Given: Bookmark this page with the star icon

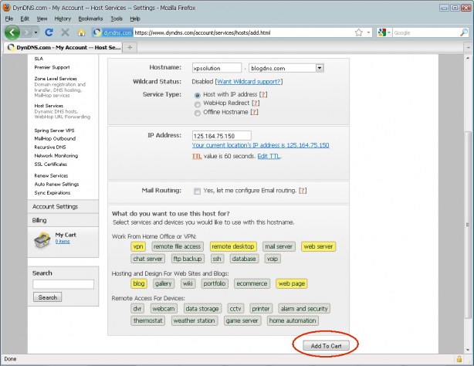Looking at the screenshot, I should (x=359, y=32).
